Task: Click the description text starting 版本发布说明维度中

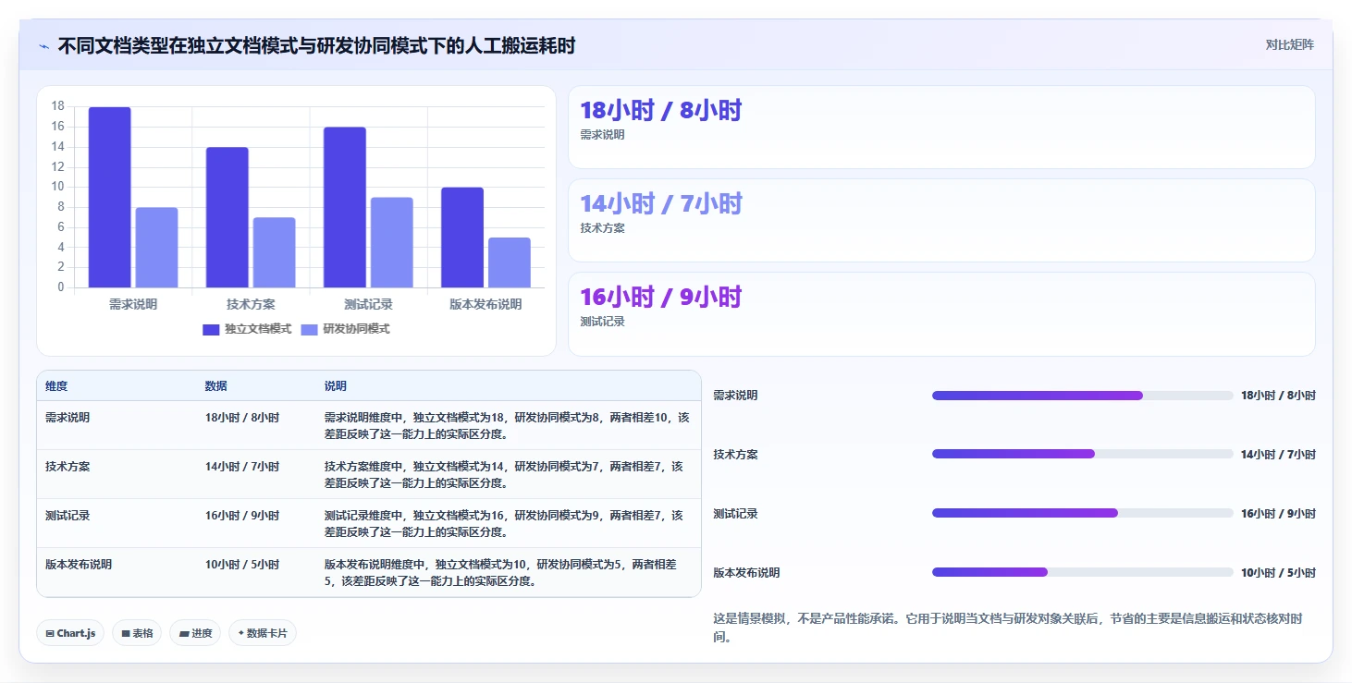Action: point(501,573)
